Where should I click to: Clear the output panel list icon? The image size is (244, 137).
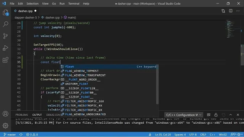click(209, 115)
